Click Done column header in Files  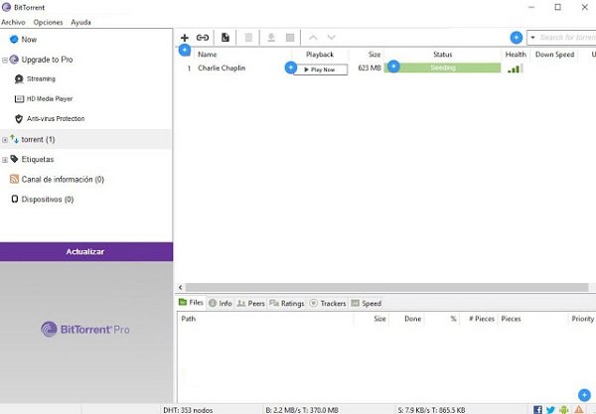(x=413, y=319)
